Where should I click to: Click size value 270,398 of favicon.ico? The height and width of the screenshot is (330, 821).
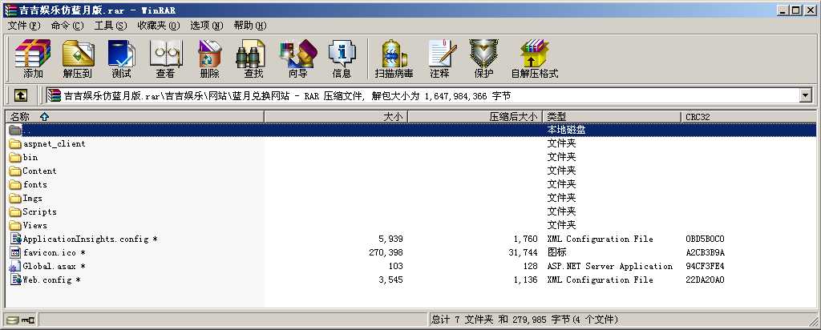pyautogui.click(x=386, y=252)
